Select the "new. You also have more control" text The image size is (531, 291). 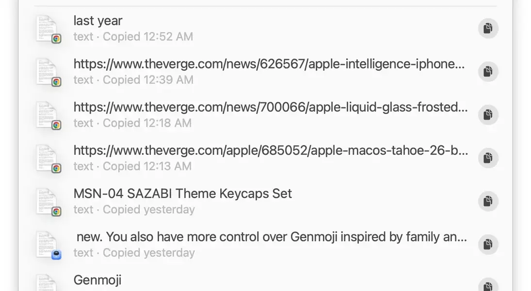point(272,237)
